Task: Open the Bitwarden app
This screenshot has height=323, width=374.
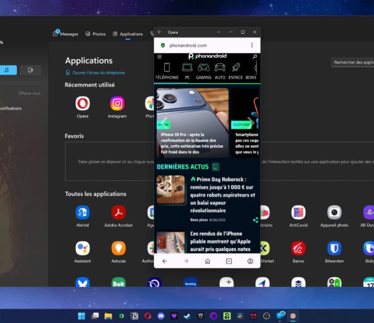Action: [334, 248]
